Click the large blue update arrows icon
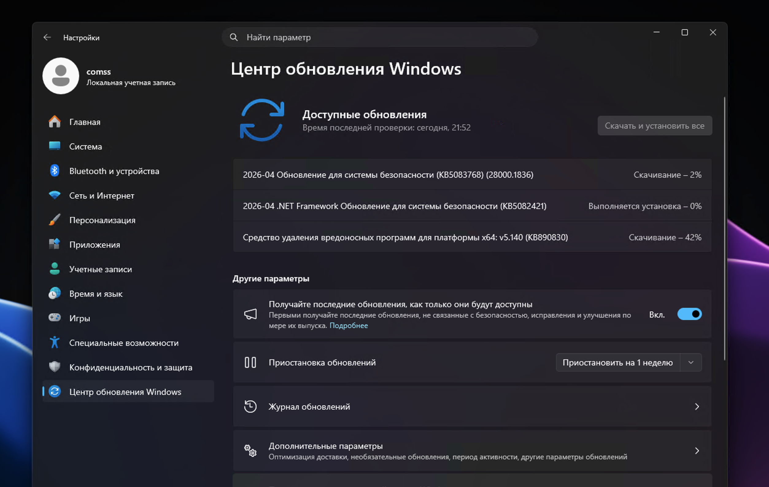This screenshot has height=487, width=769. (x=262, y=120)
